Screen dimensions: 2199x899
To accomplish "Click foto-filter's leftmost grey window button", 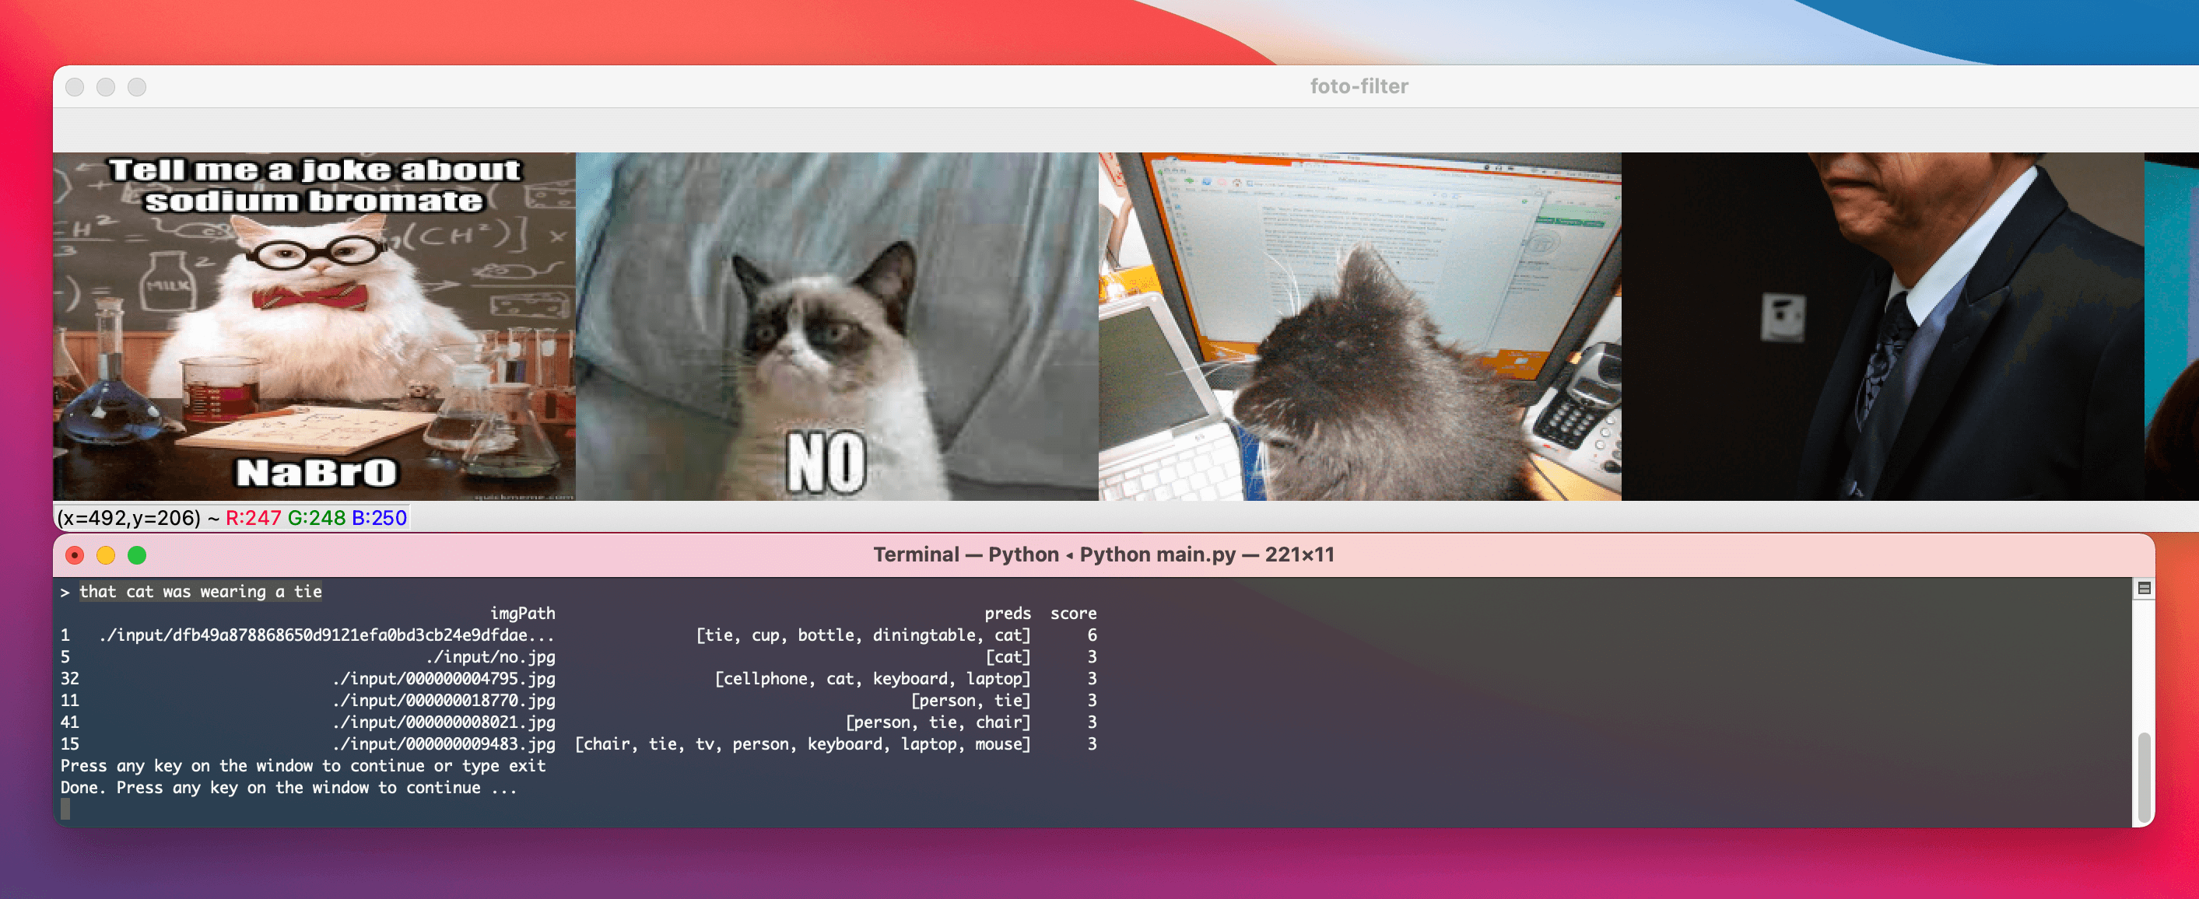I will (x=75, y=87).
